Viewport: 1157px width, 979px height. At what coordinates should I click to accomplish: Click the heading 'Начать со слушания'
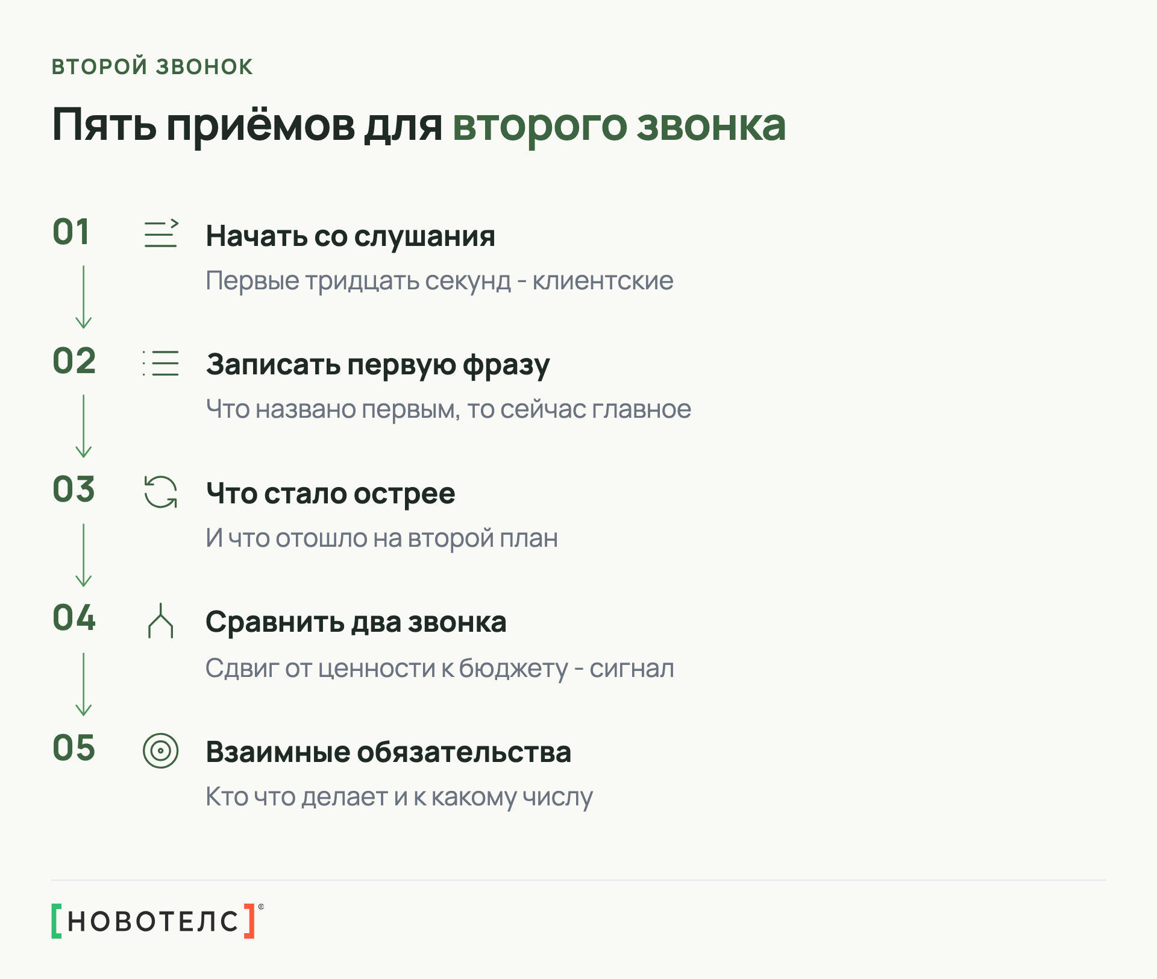coord(350,236)
